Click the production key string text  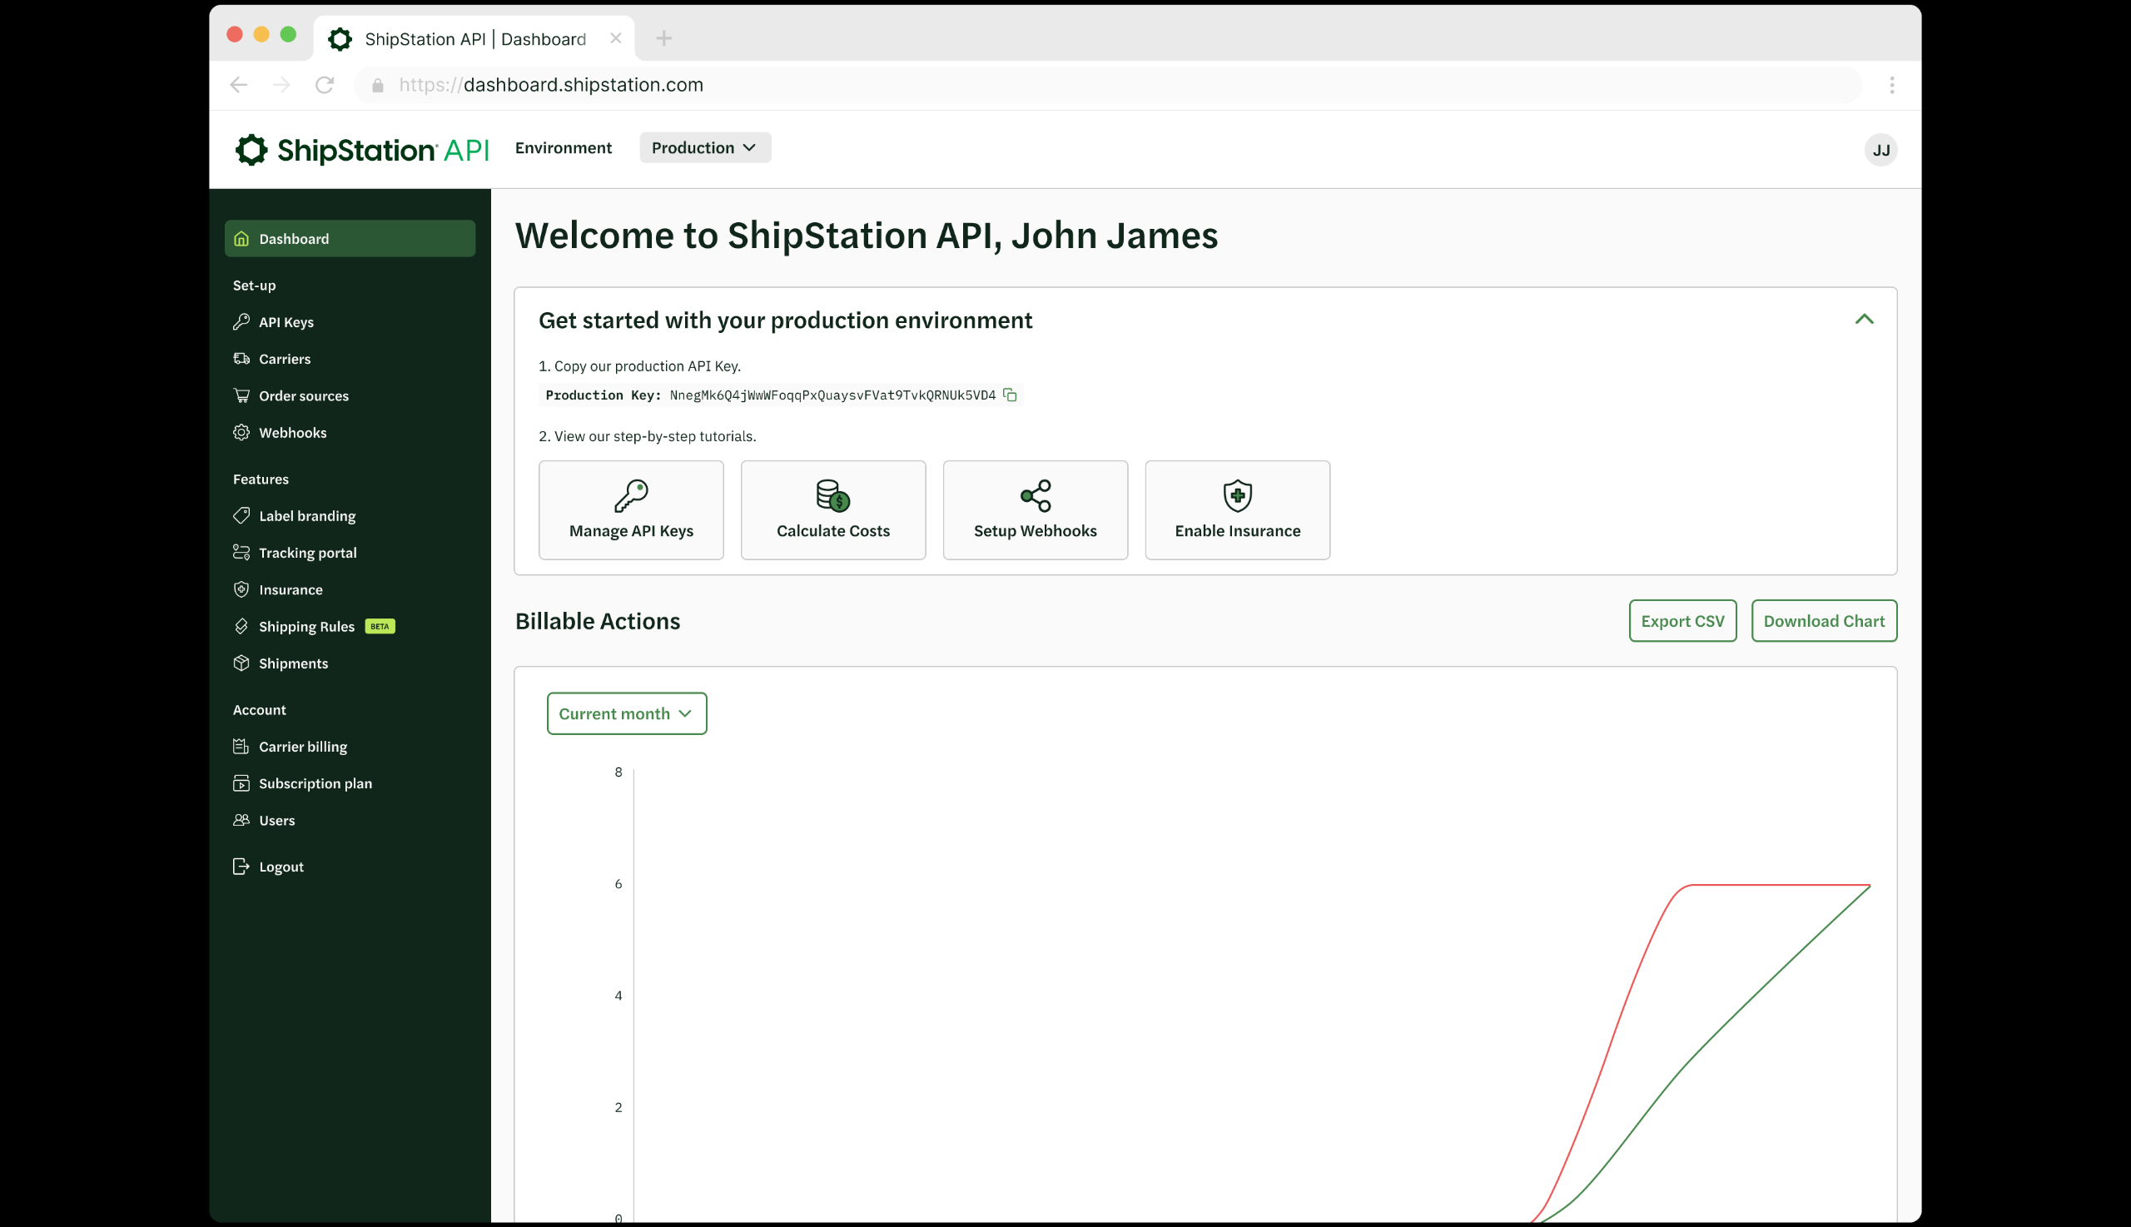(x=832, y=395)
